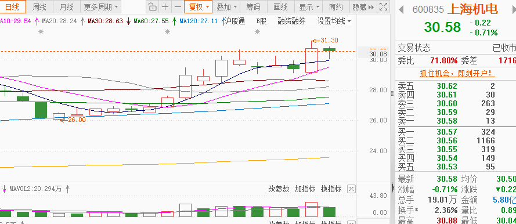Select the MA60:27.55 indicator label
The image size is (516, 224).
pos(151,21)
